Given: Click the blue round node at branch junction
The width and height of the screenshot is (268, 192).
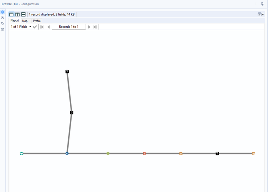Looking at the screenshot, I should point(67,153).
